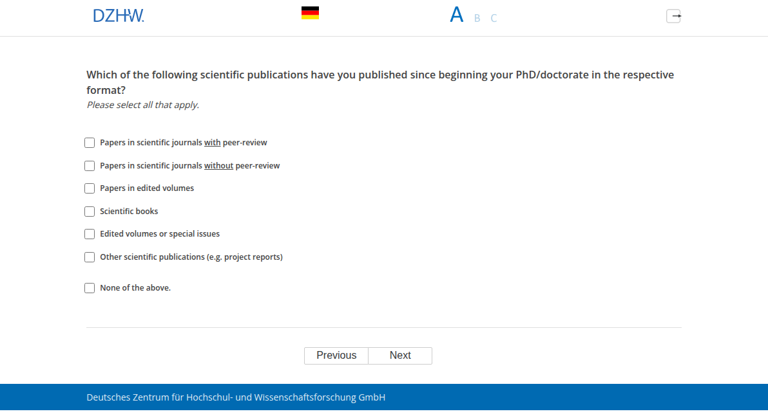The image size is (768, 416).
Task: Click the DZHW logo
Action: pos(119,15)
